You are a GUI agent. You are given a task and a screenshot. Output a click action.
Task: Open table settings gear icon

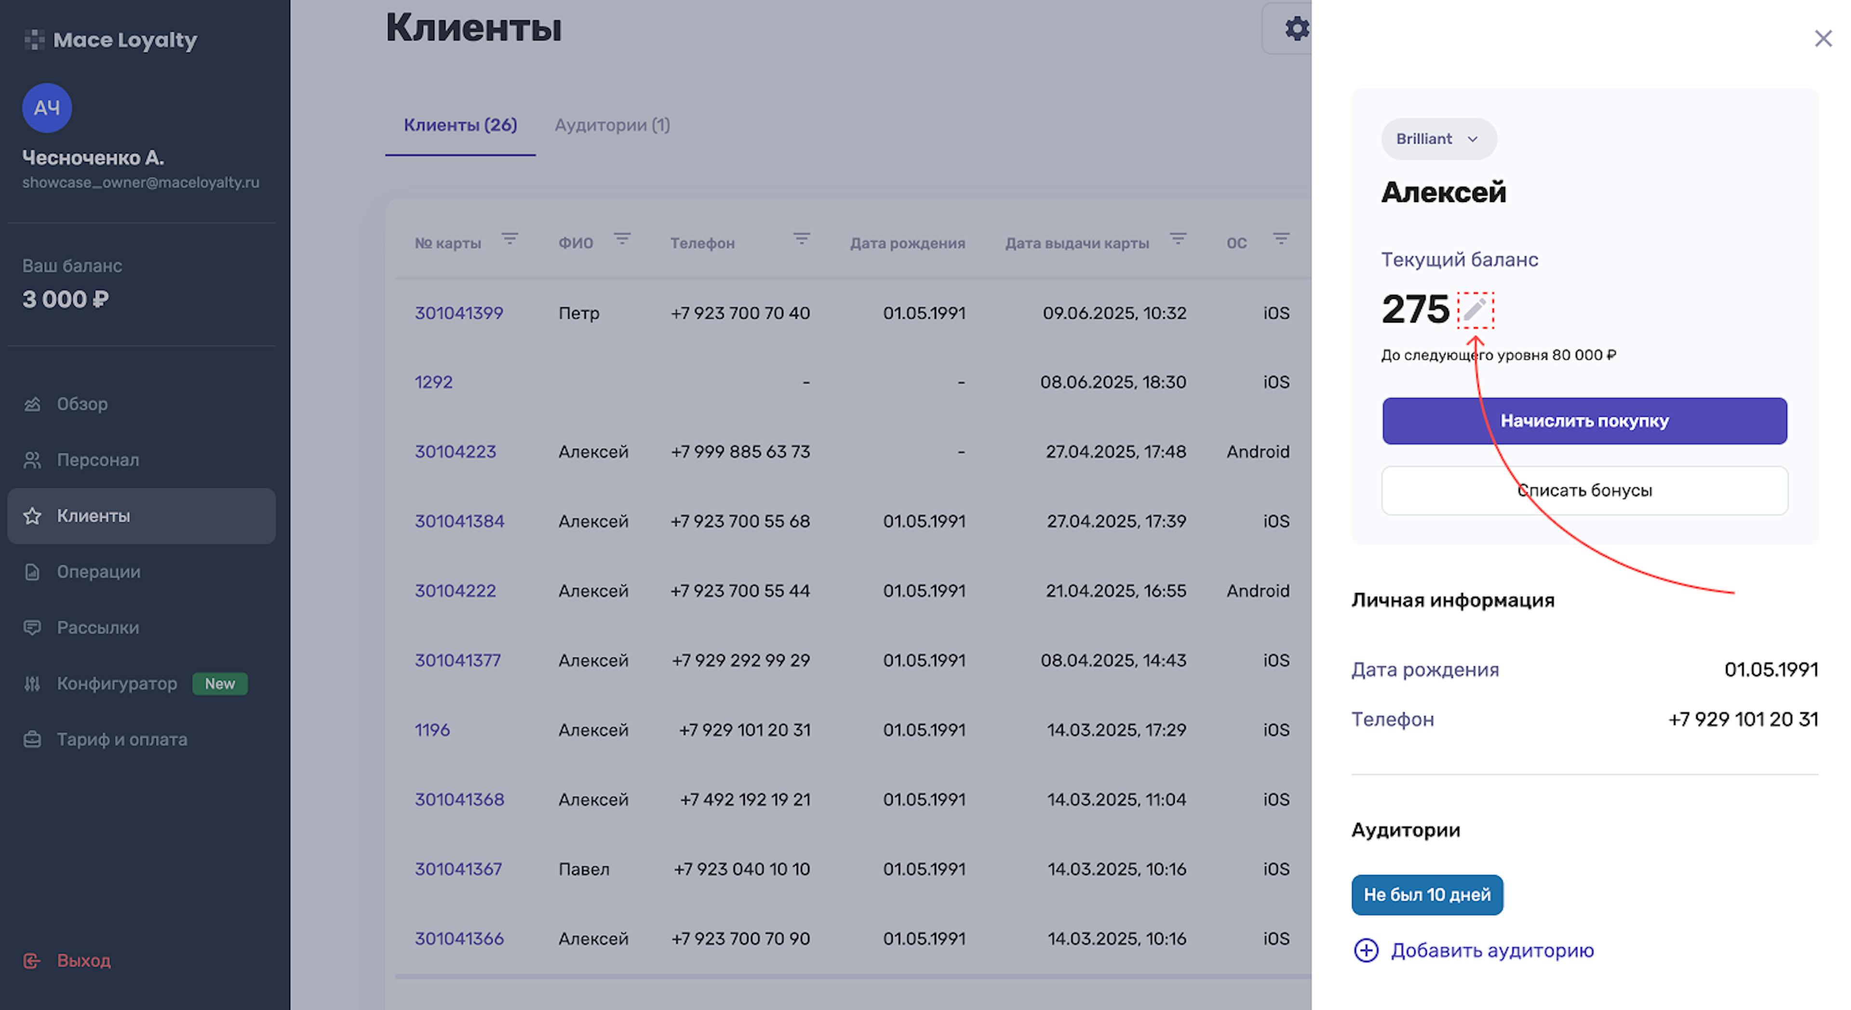1296,29
